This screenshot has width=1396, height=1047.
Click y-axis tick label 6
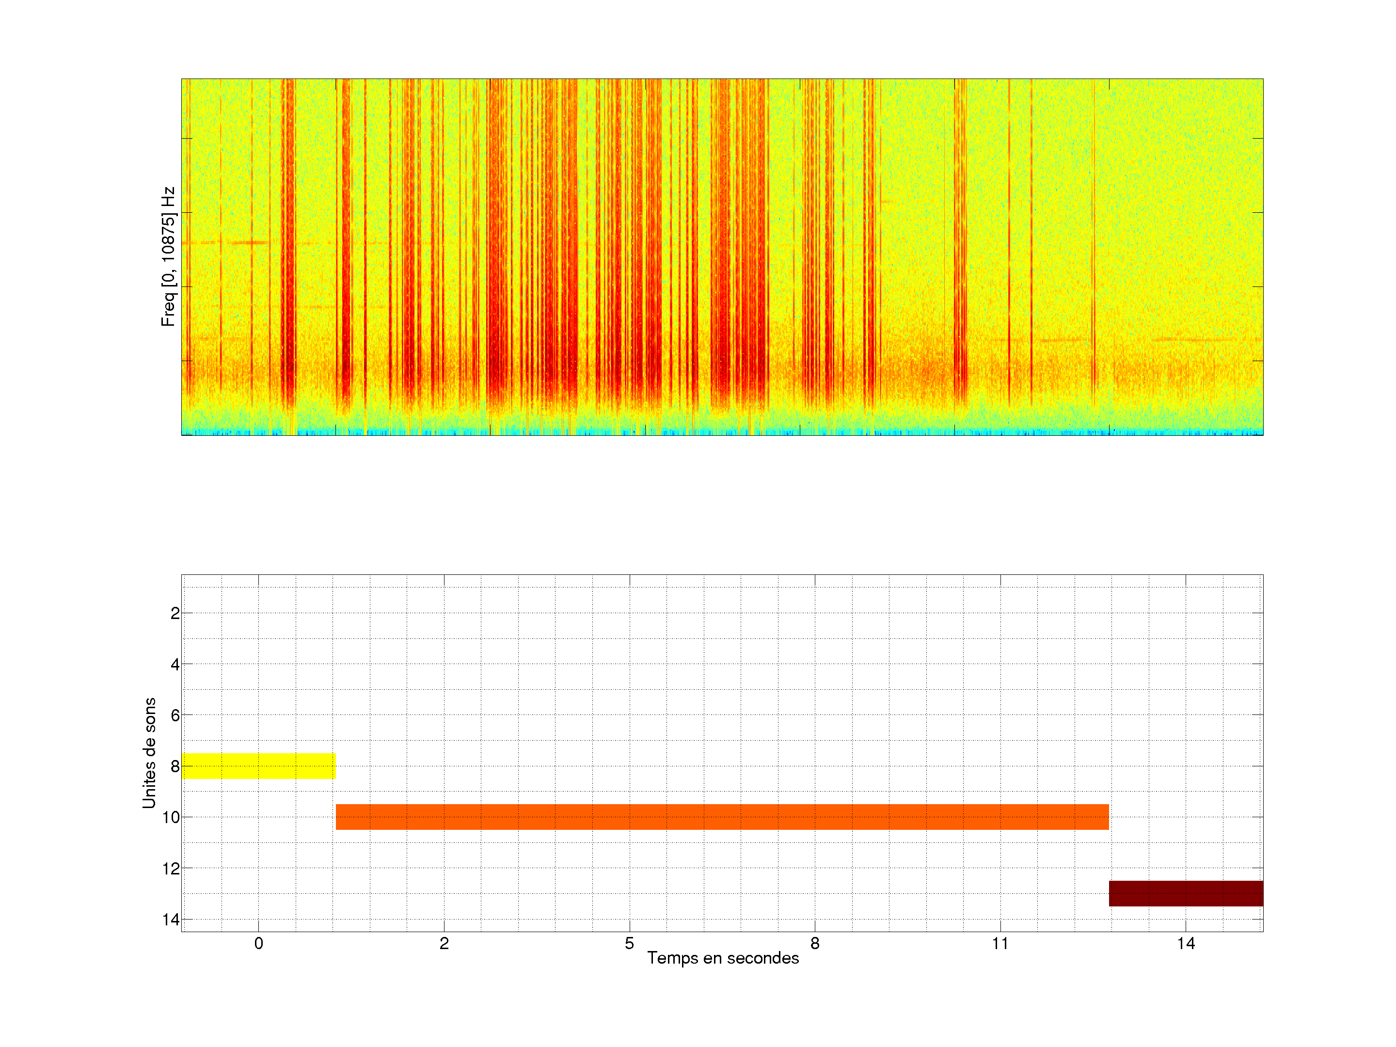tap(175, 715)
